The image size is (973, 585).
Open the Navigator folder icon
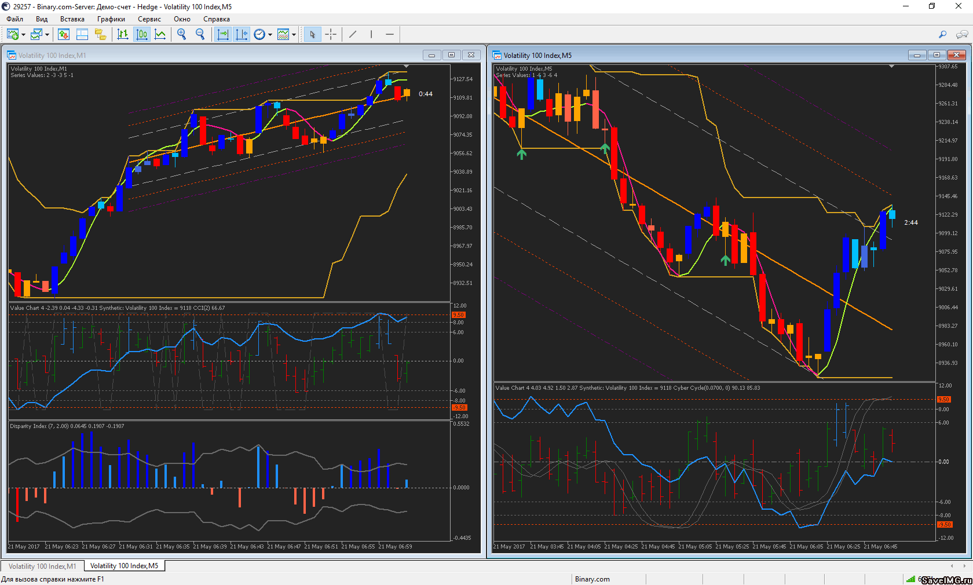(101, 35)
